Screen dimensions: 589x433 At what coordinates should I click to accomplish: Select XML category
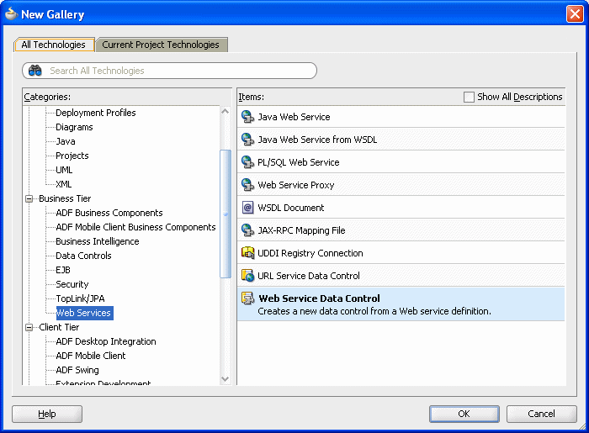[x=63, y=184]
